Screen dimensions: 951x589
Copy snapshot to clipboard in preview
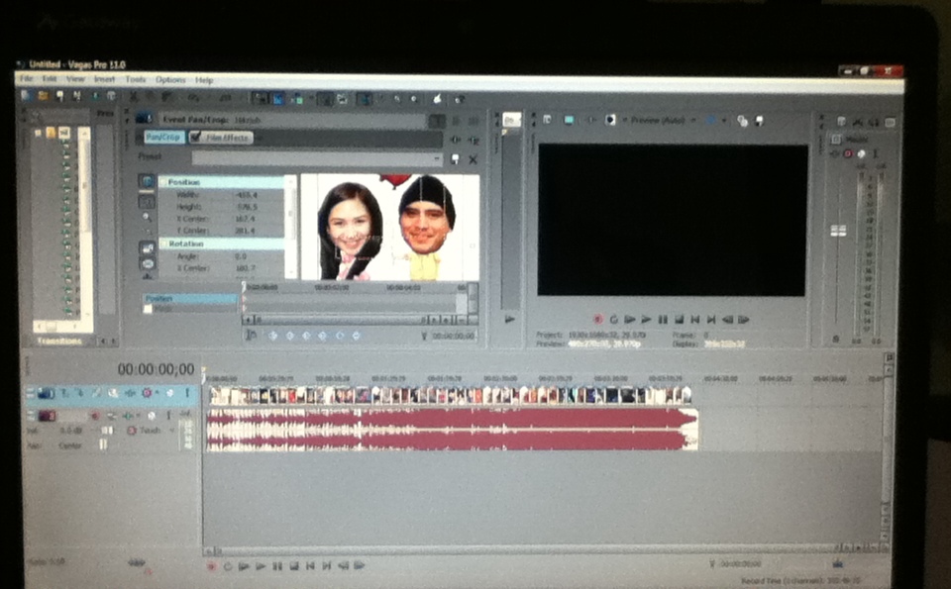742,121
